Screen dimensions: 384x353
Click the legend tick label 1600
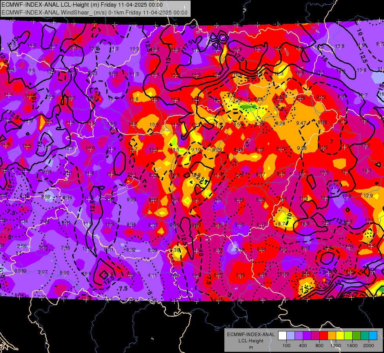(x=352, y=346)
